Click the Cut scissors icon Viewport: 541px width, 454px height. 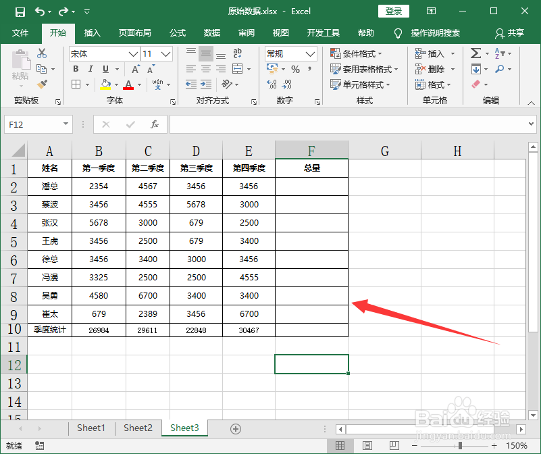tap(42, 53)
